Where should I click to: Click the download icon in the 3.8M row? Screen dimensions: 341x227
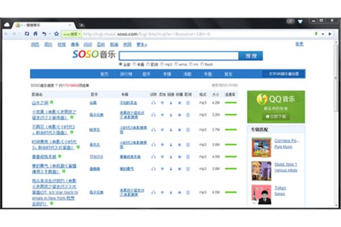coord(170,145)
